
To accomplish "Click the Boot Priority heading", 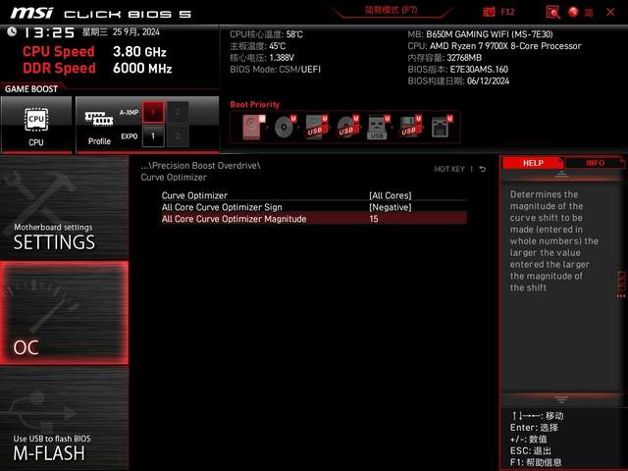I will coord(255,105).
